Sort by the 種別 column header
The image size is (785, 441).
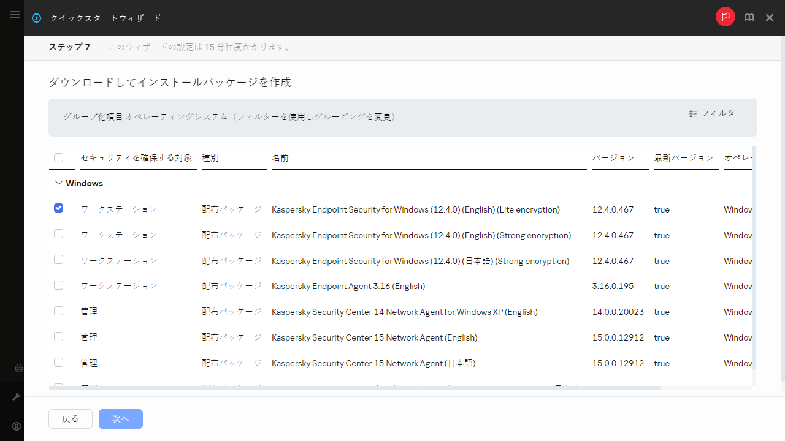210,158
